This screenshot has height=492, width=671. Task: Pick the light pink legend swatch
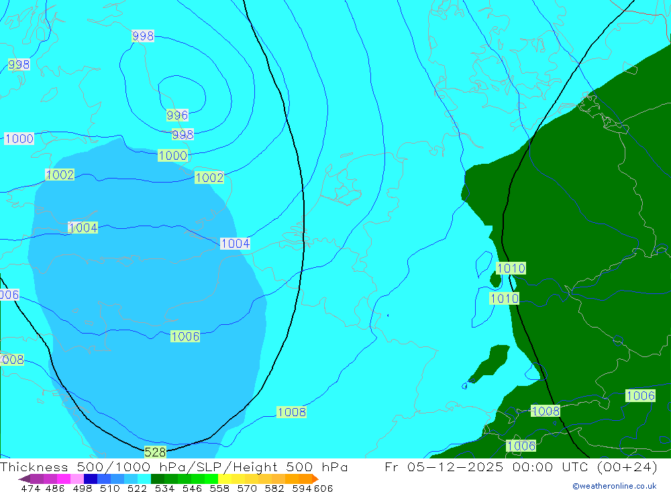pos(77,479)
